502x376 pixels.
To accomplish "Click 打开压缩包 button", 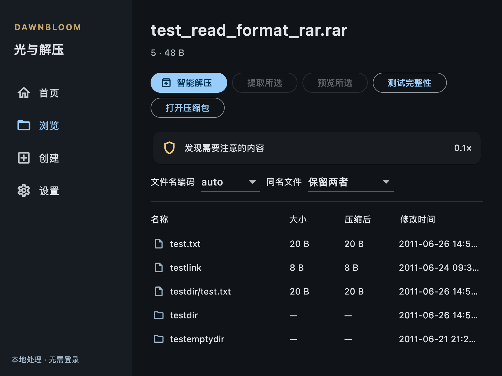I will pos(188,108).
